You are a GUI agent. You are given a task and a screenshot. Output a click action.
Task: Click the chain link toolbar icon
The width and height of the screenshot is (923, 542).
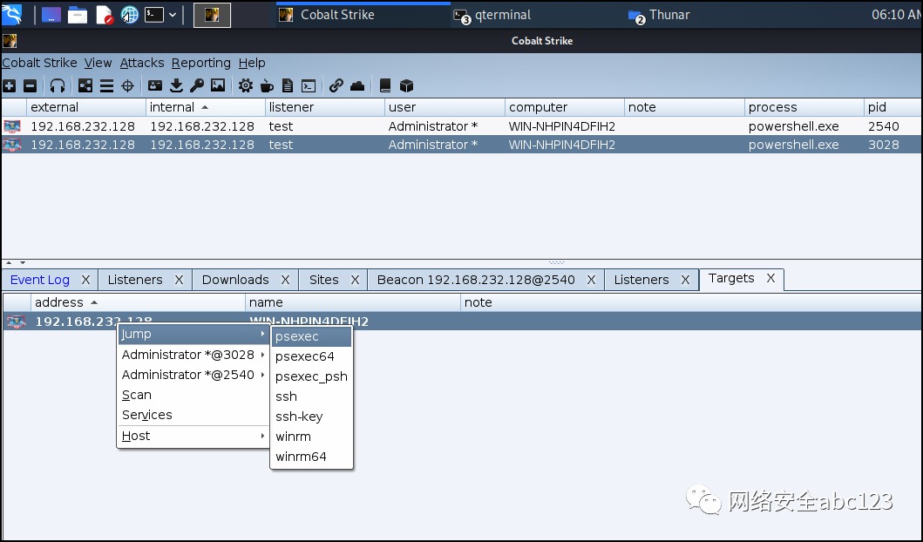click(x=336, y=85)
